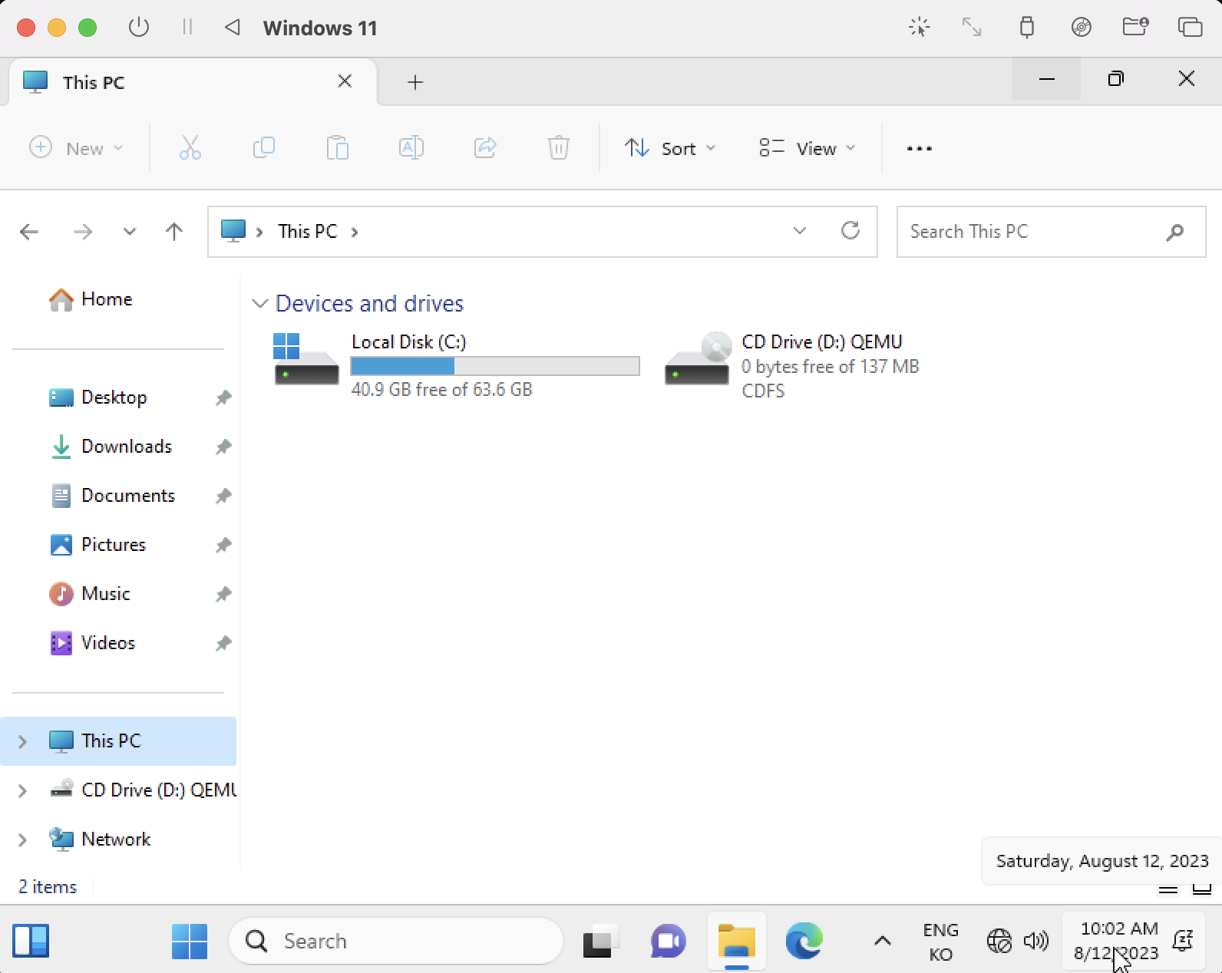Click the network globe tray icon
Image resolution: width=1222 pixels, height=973 pixels.
click(x=999, y=940)
